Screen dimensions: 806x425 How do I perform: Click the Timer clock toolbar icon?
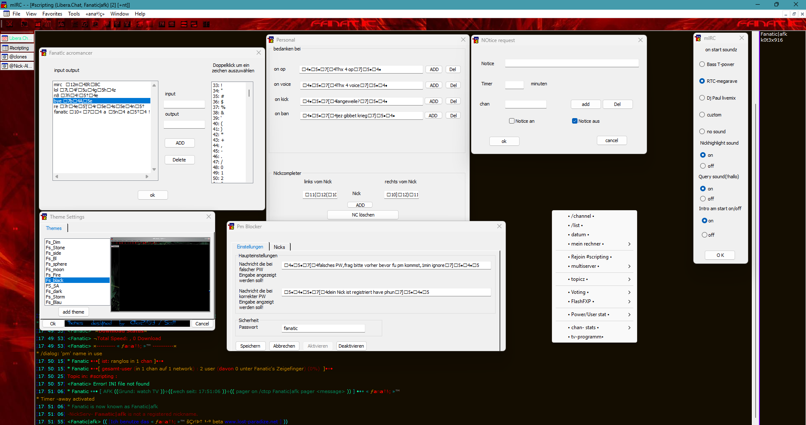coord(84,24)
